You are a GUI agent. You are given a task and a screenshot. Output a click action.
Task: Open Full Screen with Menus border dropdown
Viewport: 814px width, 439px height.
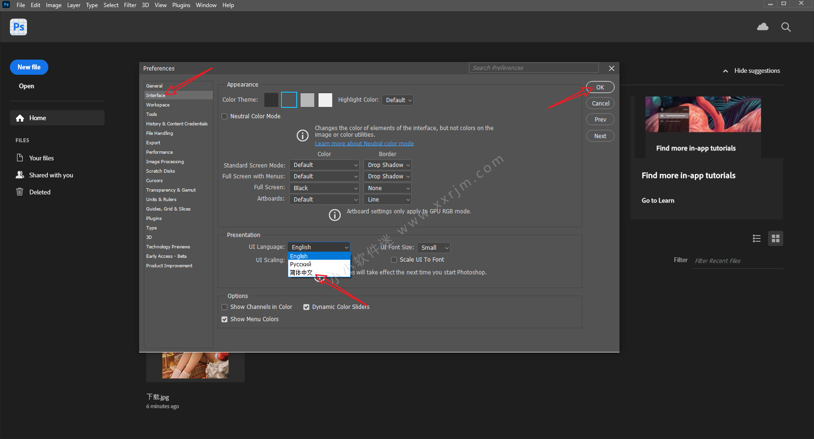coord(388,176)
